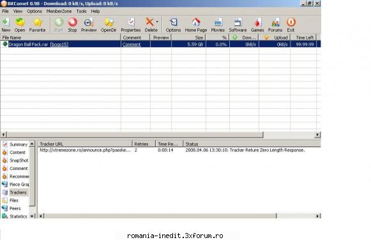Click the Status column header in tracker list
This screenshot has height=240, width=371.
click(x=252, y=144)
